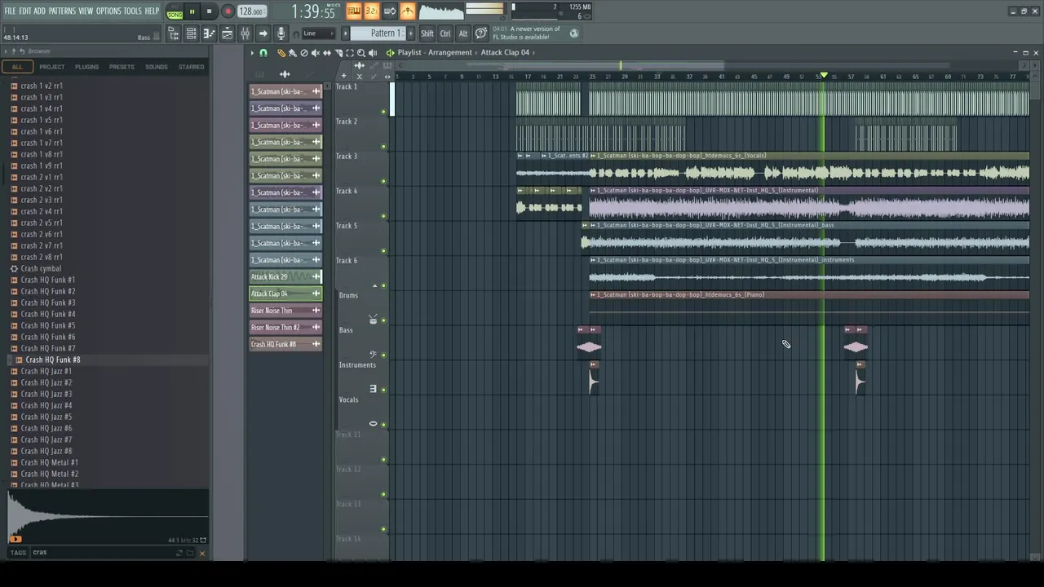Image resolution: width=1044 pixels, height=587 pixels.
Task: Adjust the master volume slider at top
Action: pos(484,7)
